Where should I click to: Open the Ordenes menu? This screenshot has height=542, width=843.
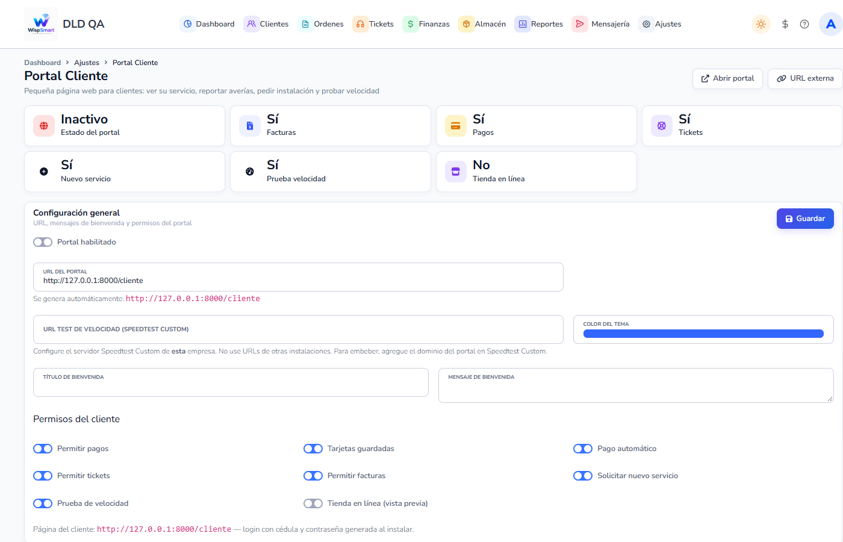point(322,24)
